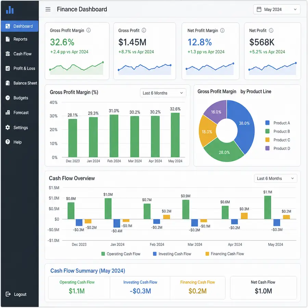Click the Cash Flow Summary (May 2024) heading
Screen dimensions: 308x308
pyautogui.click(x=88, y=271)
